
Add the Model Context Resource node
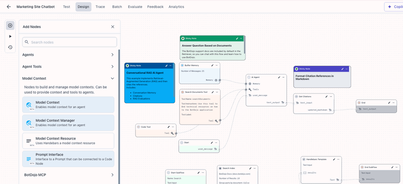68,141
